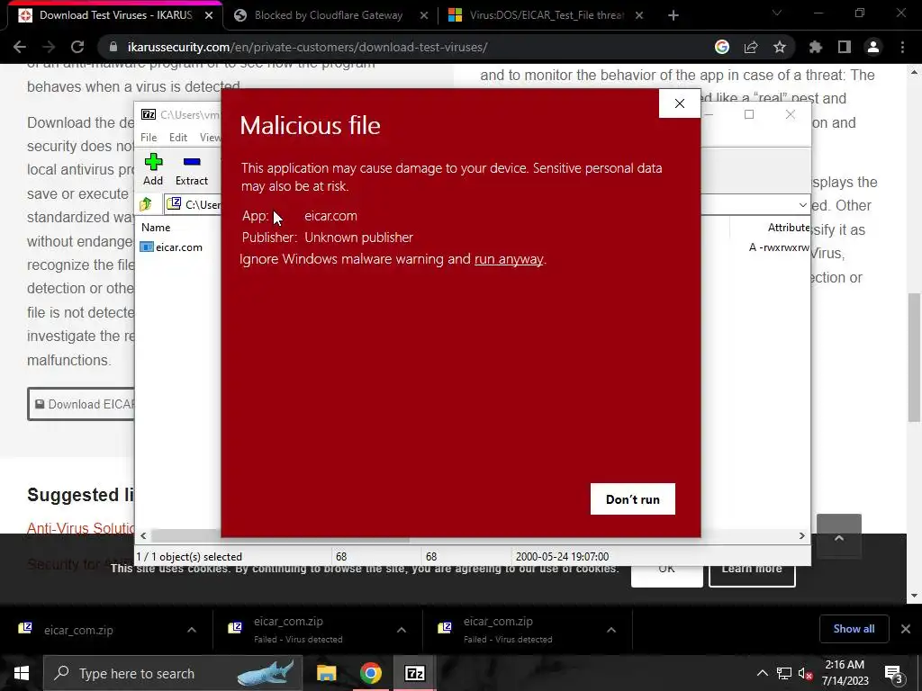Click the 7-Zip Extract toolbar icon
This screenshot has height=691, width=922.
tap(192, 169)
